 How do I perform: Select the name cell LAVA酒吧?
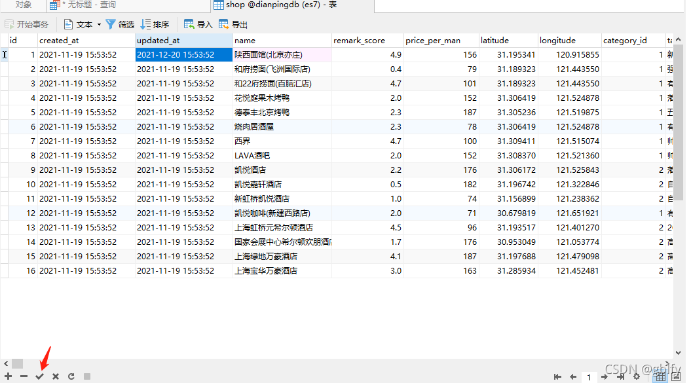[x=282, y=156]
